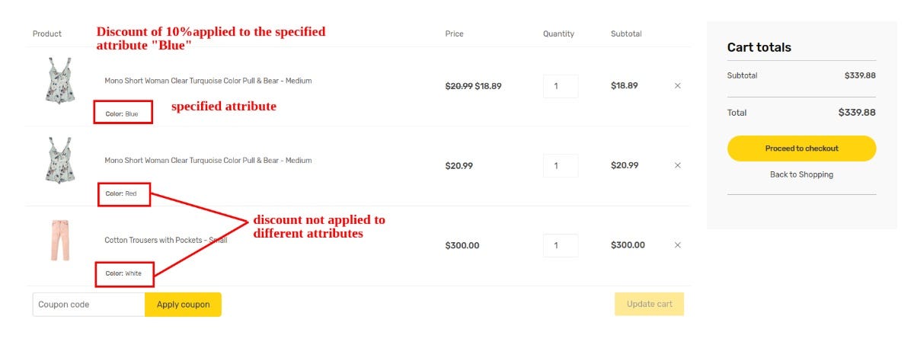Click the Color: White attribute label
The width and height of the screenshot is (914, 364).
coord(123,273)
